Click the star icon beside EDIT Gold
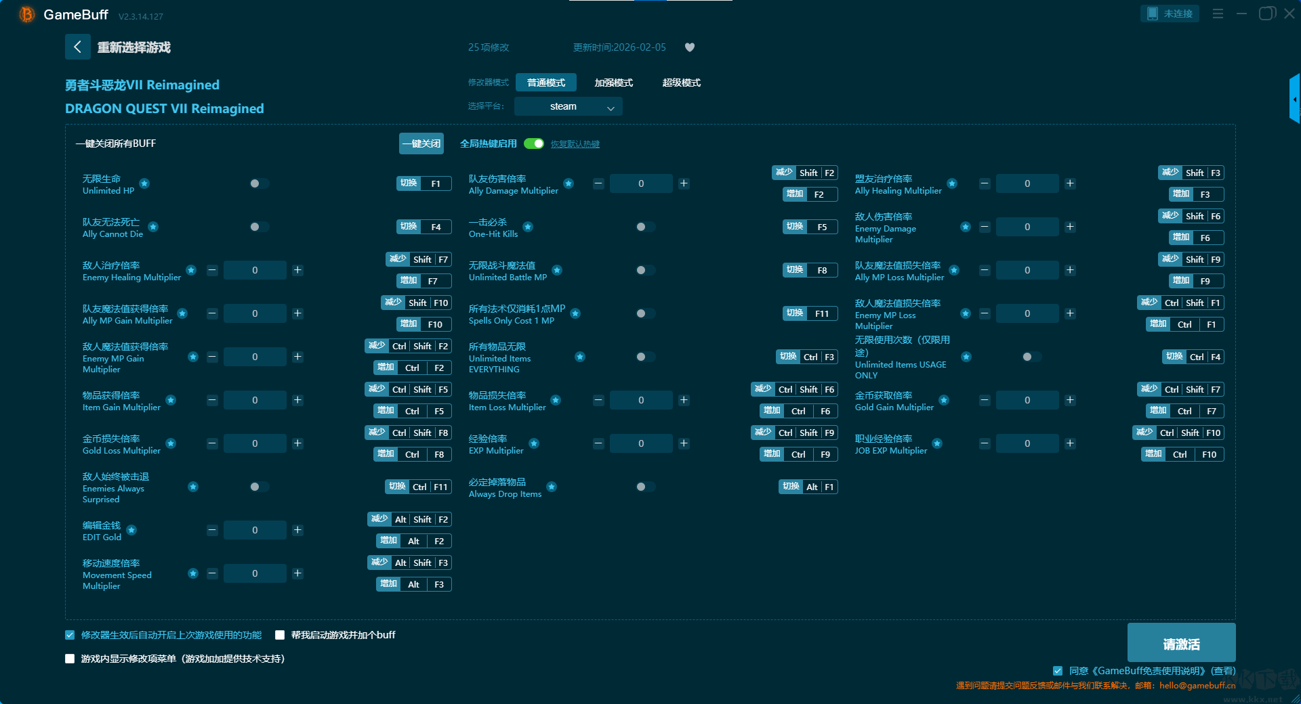The height and width of the screenshot is (704, 1301). pyautogui.click(x=131, y=530)
